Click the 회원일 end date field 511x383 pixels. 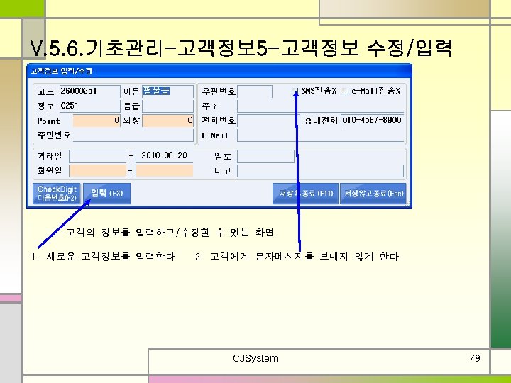[164, 171]
